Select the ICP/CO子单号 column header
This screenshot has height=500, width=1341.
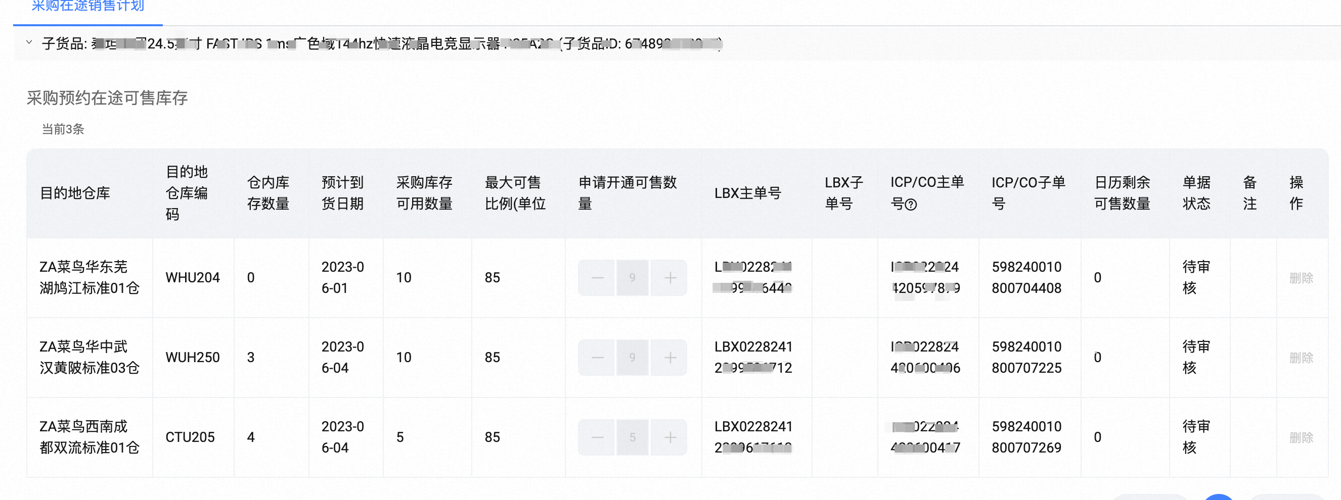(x=1028, y=193)
